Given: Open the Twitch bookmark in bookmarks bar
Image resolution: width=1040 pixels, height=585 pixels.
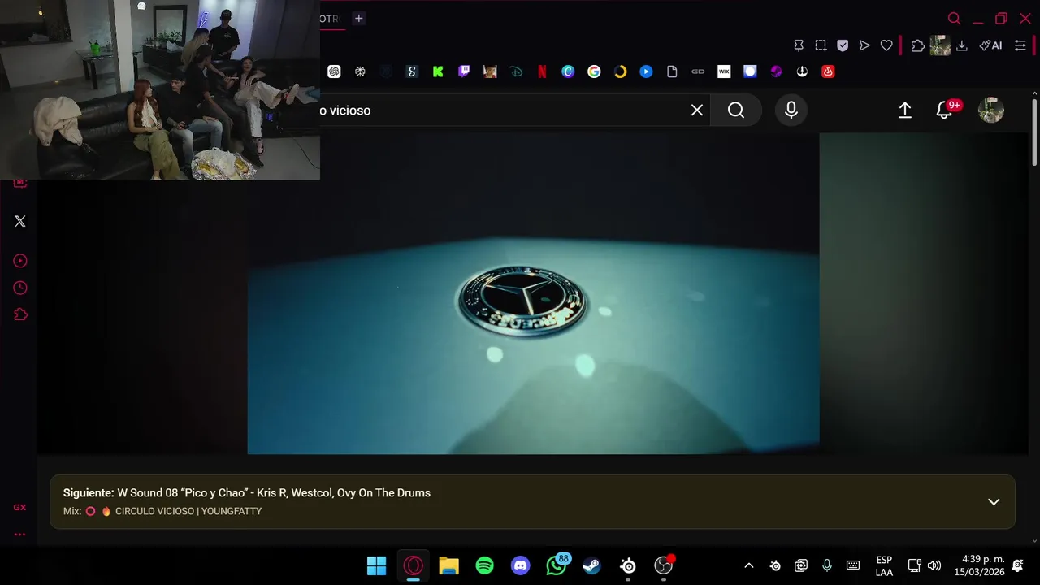Looking at the screenshot, I should (464, 71).
